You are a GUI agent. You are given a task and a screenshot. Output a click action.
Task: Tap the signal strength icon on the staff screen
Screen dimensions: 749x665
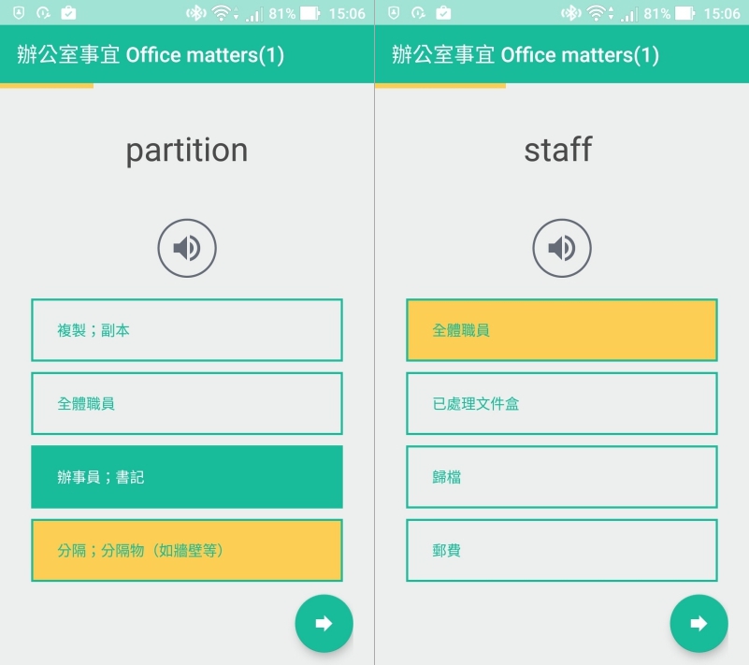coord(629,15)
